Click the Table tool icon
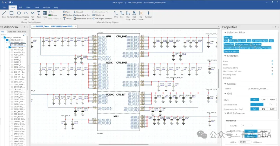Screen dimensions: 280x146 45,13
